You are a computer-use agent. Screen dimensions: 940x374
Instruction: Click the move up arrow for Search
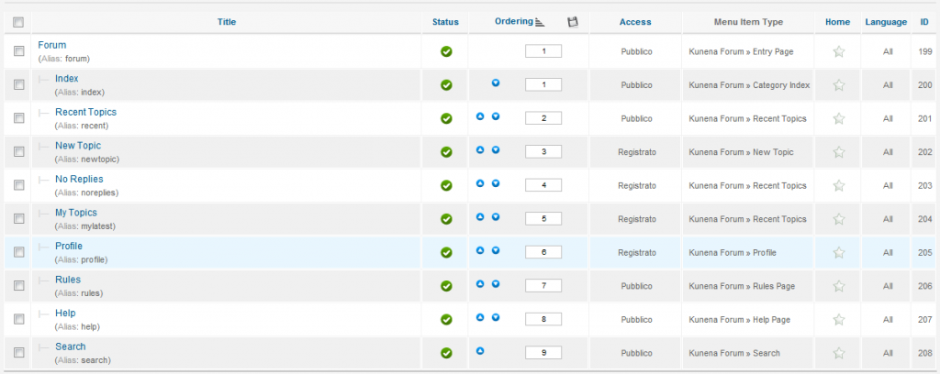coord(480,351)
